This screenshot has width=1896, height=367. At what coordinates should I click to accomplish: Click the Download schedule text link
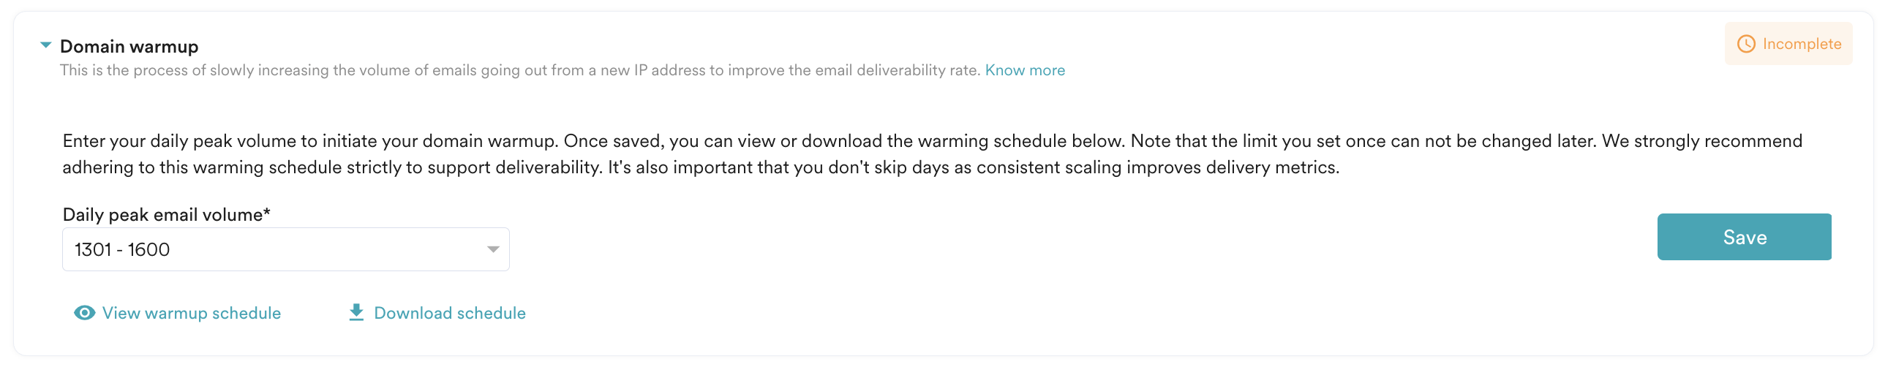pyautogui.click(x=450, y=314)
